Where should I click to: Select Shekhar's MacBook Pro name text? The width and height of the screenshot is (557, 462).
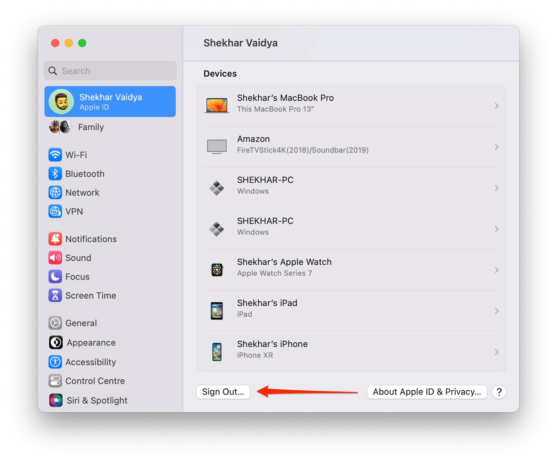(285, 98)
